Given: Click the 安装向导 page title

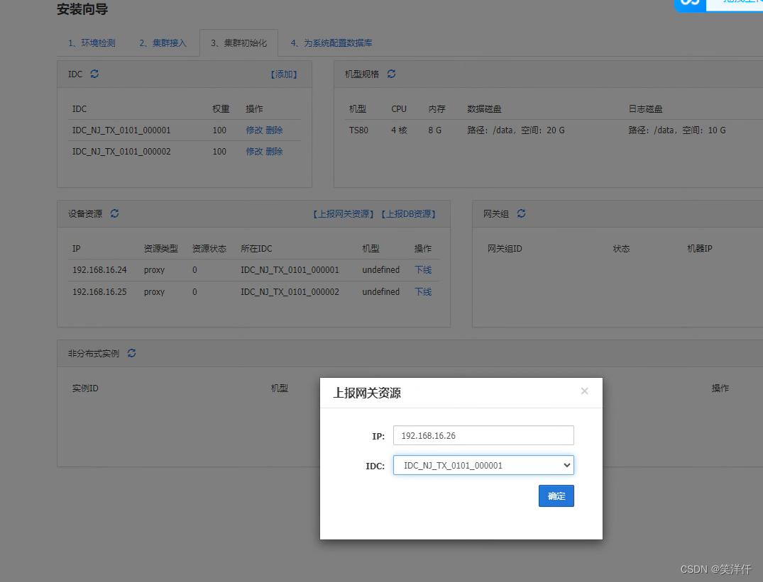Looking at the screenshot, I should (x=82, y=9).
